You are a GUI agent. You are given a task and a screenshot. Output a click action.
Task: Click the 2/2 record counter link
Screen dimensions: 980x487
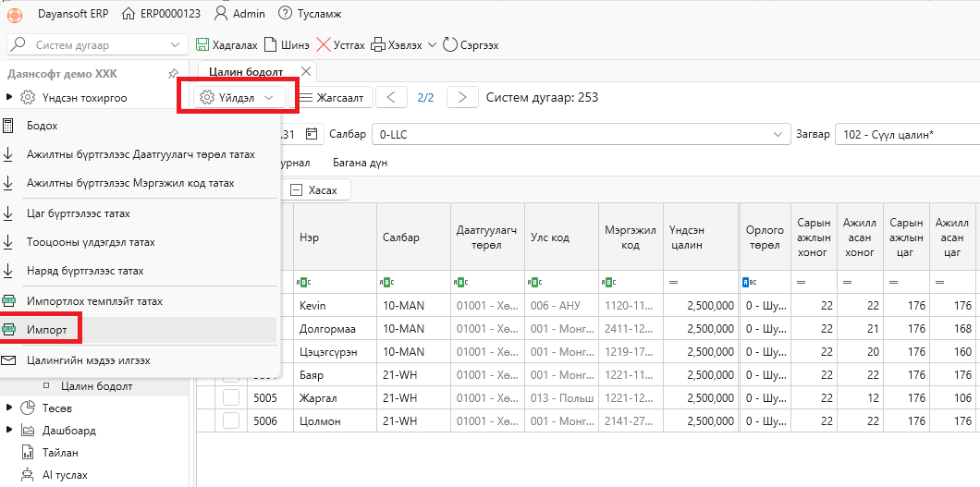tap(425, 97)
